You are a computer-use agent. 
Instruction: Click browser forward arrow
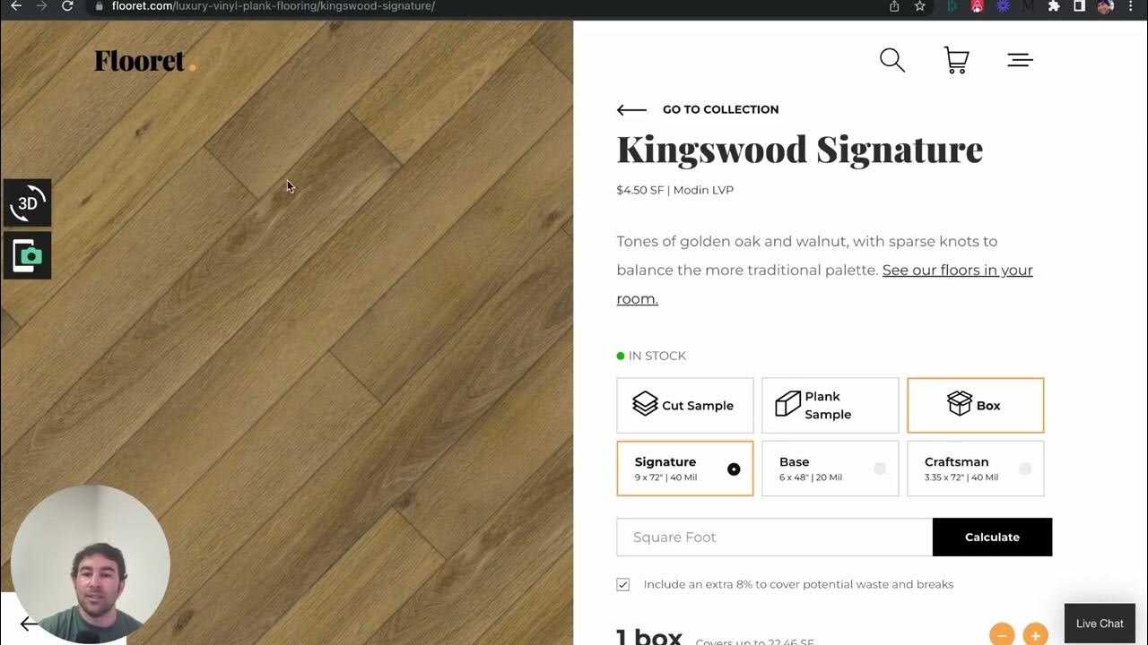point(41,6)
